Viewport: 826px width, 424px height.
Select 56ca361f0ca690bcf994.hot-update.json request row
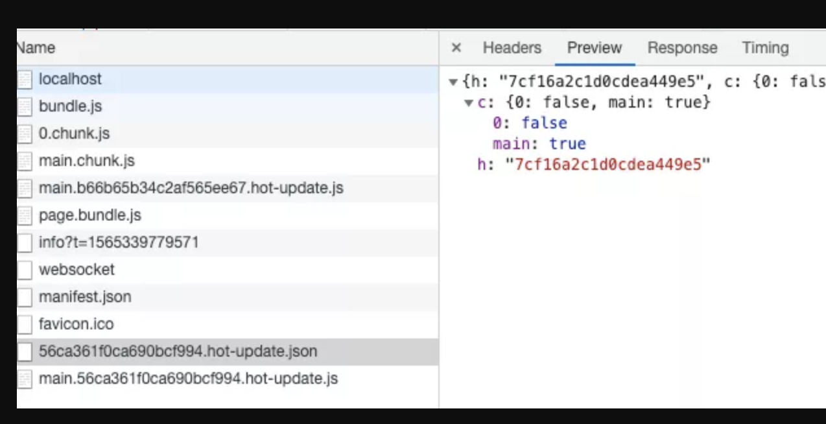(x=178, y=351)
